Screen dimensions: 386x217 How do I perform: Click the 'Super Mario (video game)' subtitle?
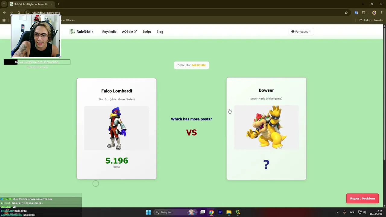click(266, 99)
